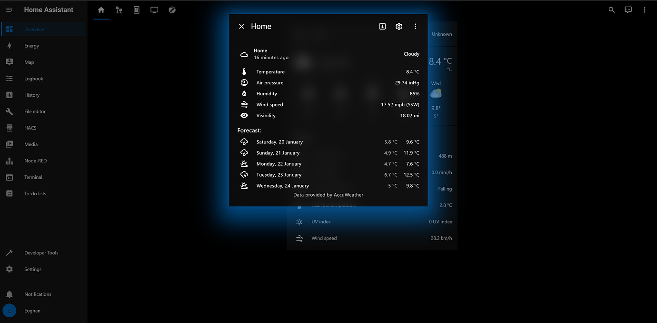
Task: Open Developer Tools
Action: coord(10,252)
